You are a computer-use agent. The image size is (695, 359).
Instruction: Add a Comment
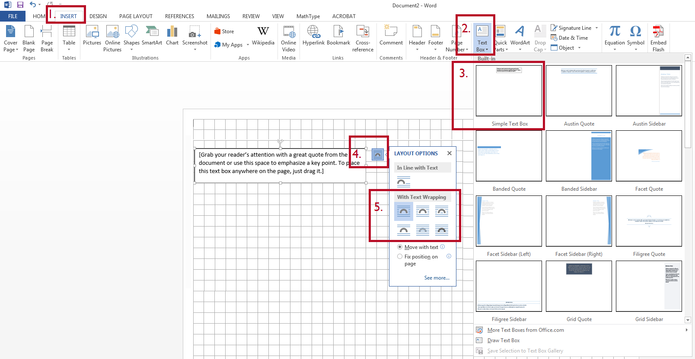coord(391,35)
